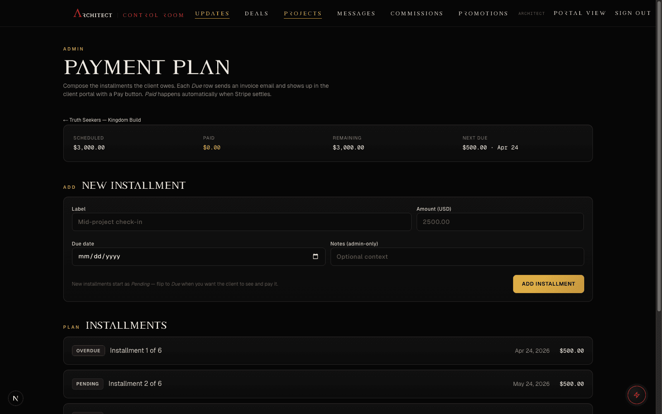Click the Paid $0.00 value
Screen dimensions: 662x414
[x=212, y=147]
